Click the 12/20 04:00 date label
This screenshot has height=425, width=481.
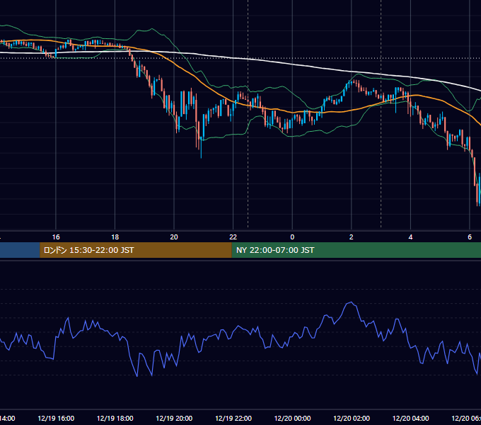point(410,418)
